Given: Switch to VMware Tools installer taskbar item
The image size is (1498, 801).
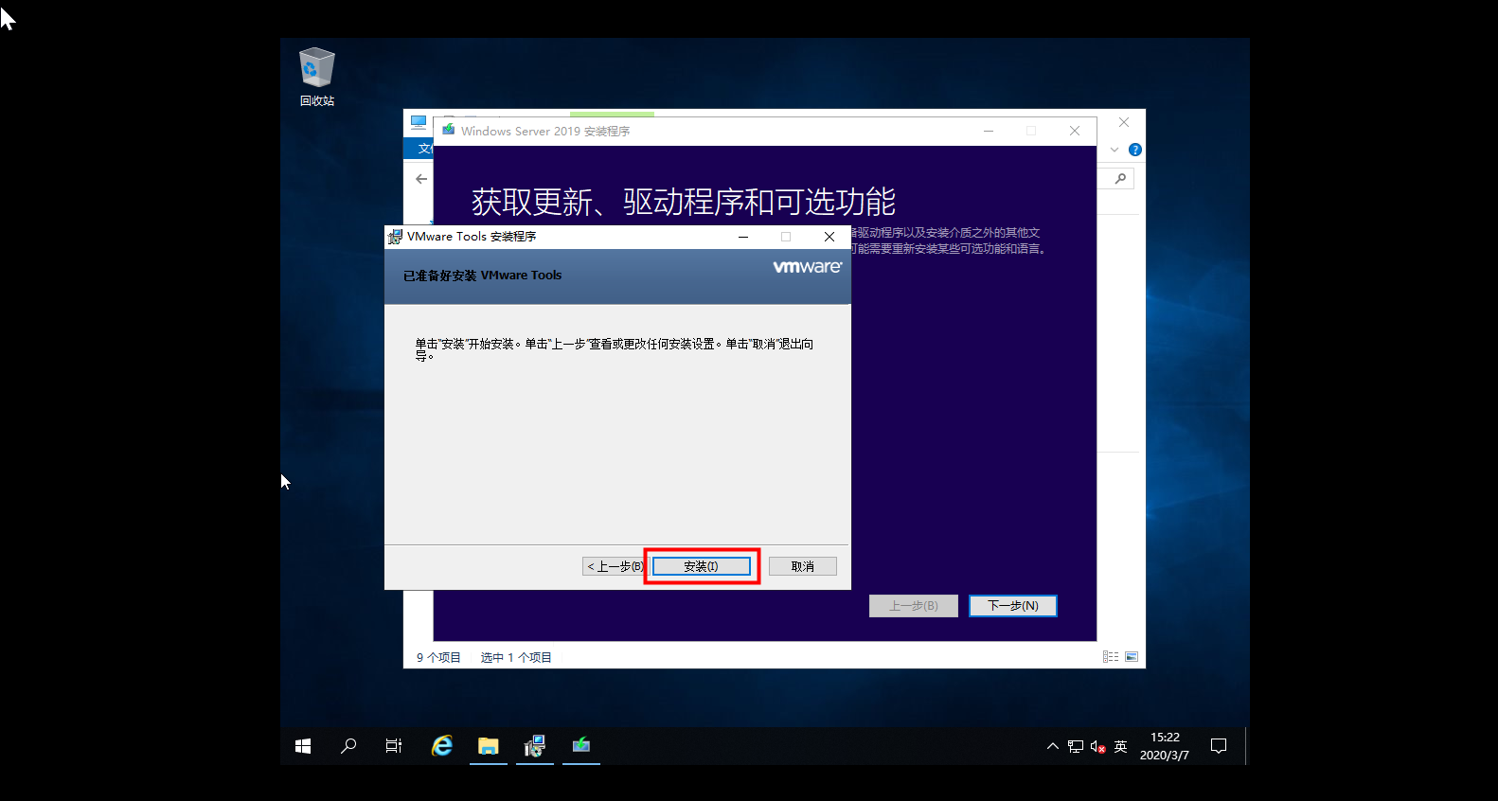Looking at the screenshot, I should tap(535, 746).
